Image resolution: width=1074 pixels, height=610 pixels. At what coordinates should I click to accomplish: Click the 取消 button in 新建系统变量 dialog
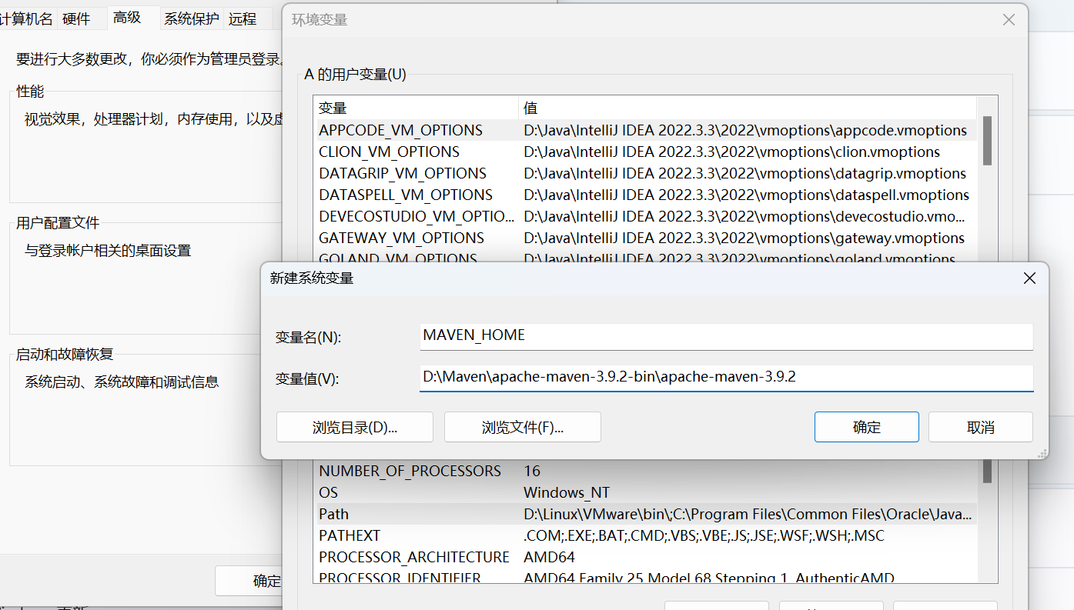pyautogui.click(x=981, y=427)
